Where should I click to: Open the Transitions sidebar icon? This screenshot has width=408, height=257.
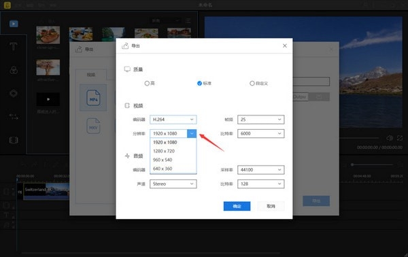(14, 117)
